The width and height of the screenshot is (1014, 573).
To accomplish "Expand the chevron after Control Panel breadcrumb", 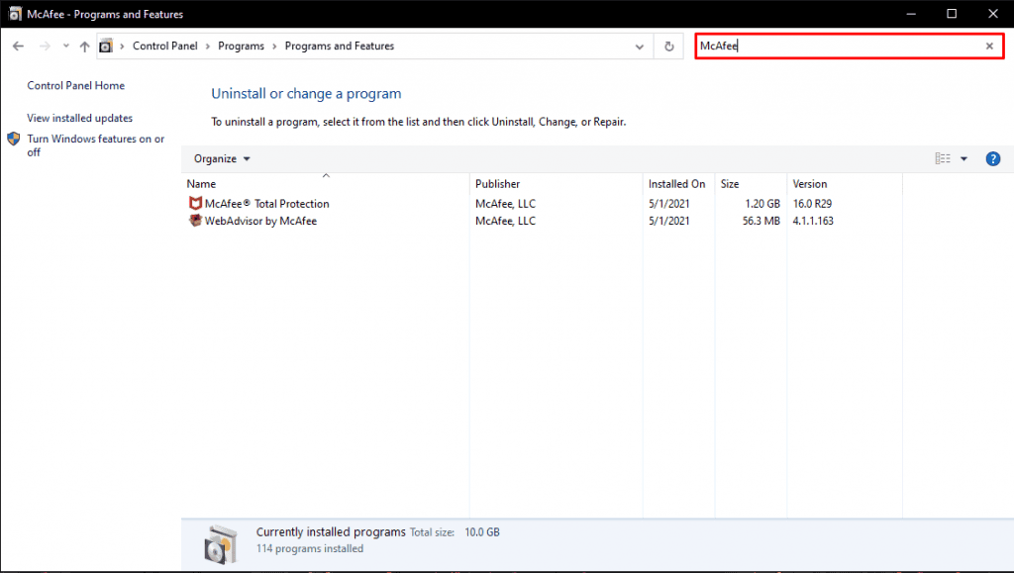I will [208, 46].
